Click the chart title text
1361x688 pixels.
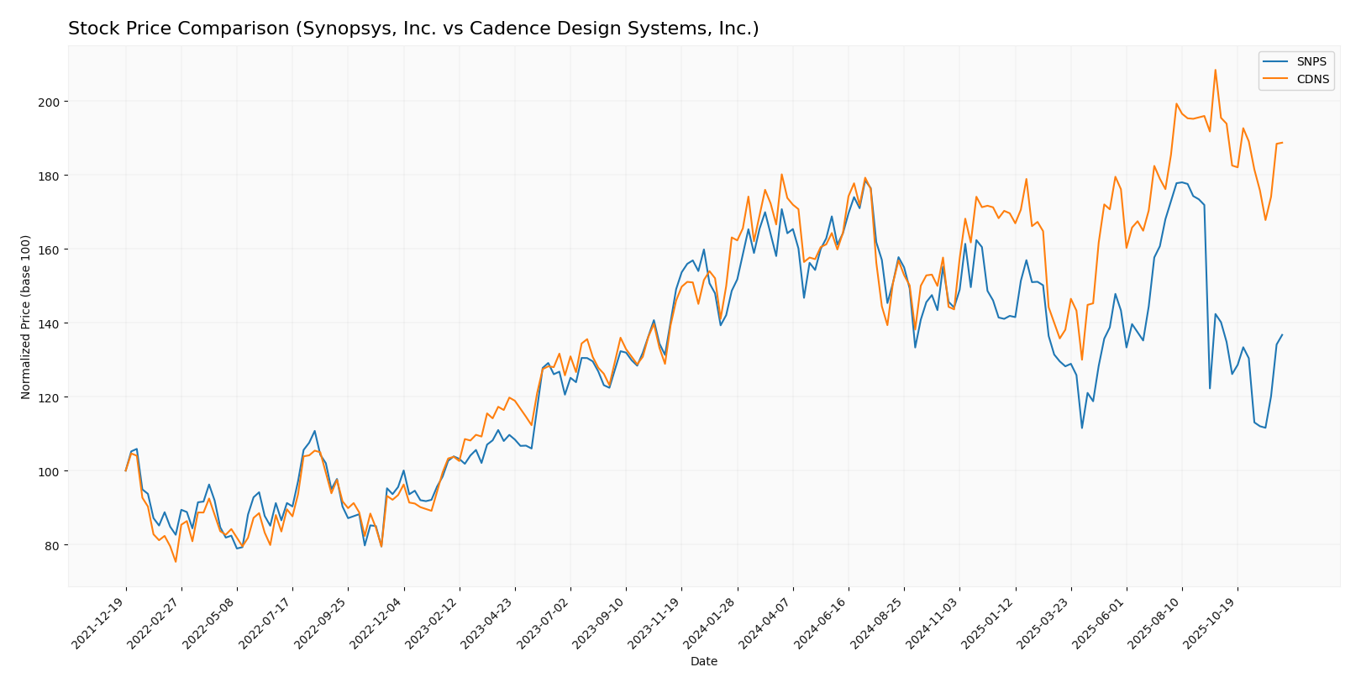(x=413, y=29)
